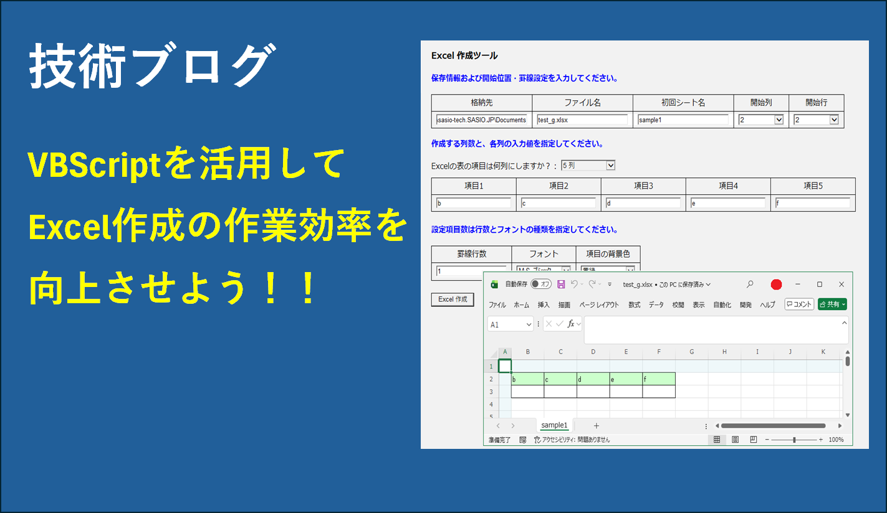The image size is (887, 513).
Task: Switch to Page Layout view icon
Action: tap(735, 440)
